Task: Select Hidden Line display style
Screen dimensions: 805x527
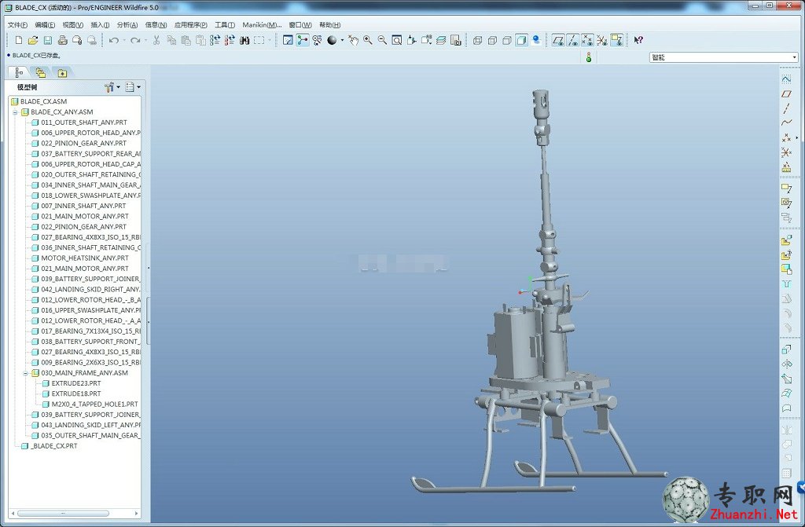Action: pyautogui.click(x=492, y=40)
